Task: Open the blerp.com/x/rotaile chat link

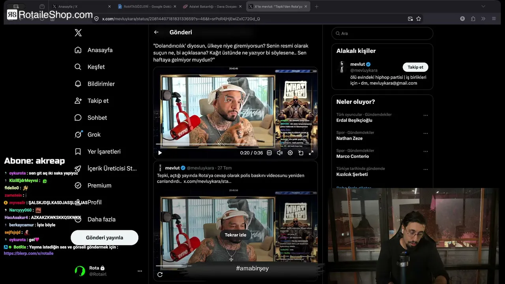Action: click(x=28, y=253)
